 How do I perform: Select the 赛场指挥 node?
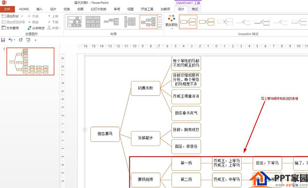pos(145,180)
